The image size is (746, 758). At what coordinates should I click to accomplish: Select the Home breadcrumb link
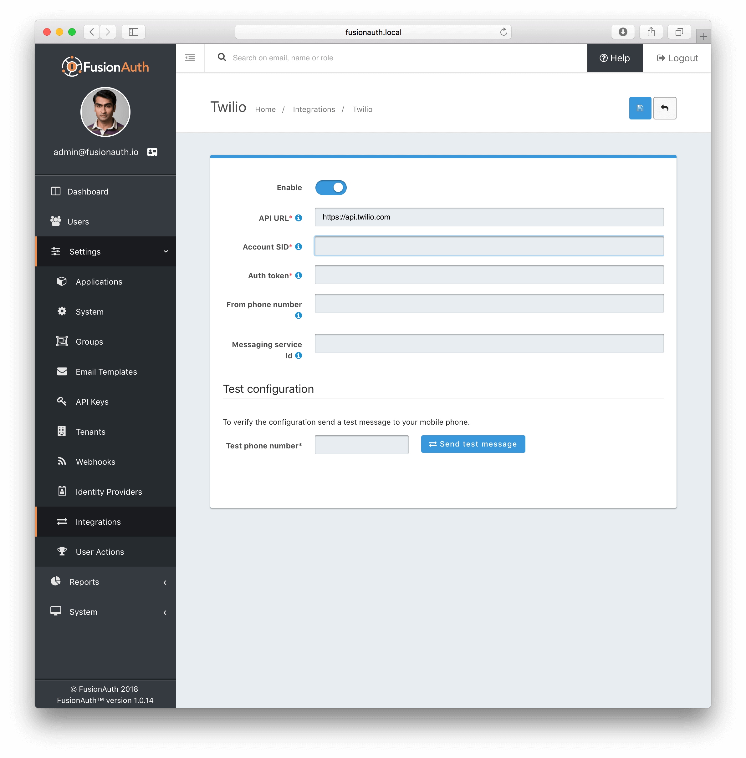tap(266, 109)
